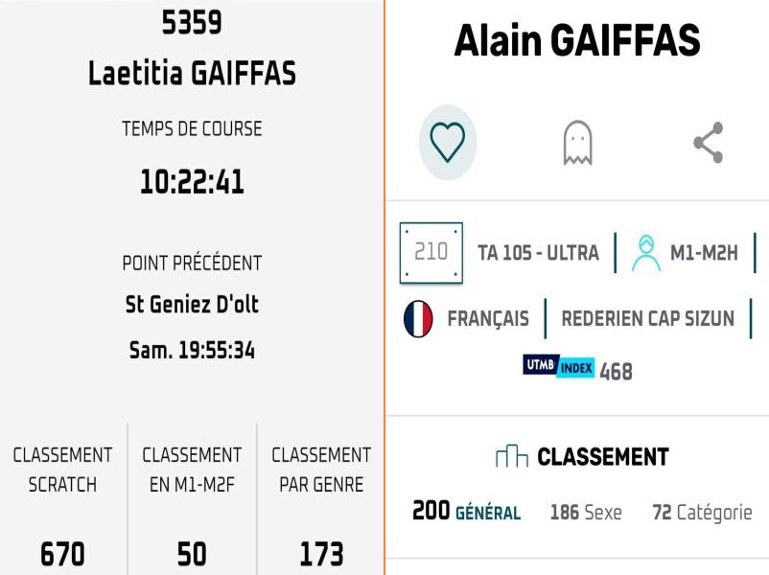
Task: Click the UTMB Index logo
Action: [559, 367]
